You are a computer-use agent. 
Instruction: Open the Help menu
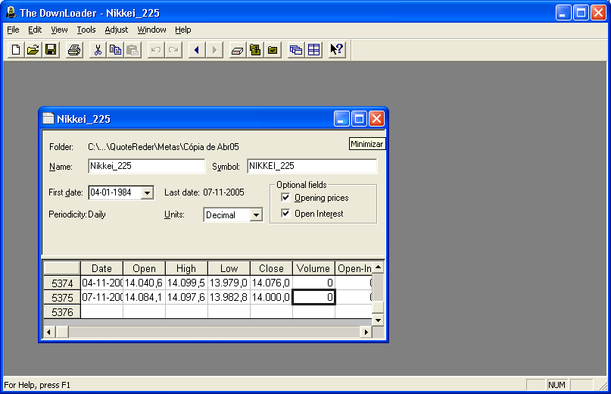pos(182,30)
